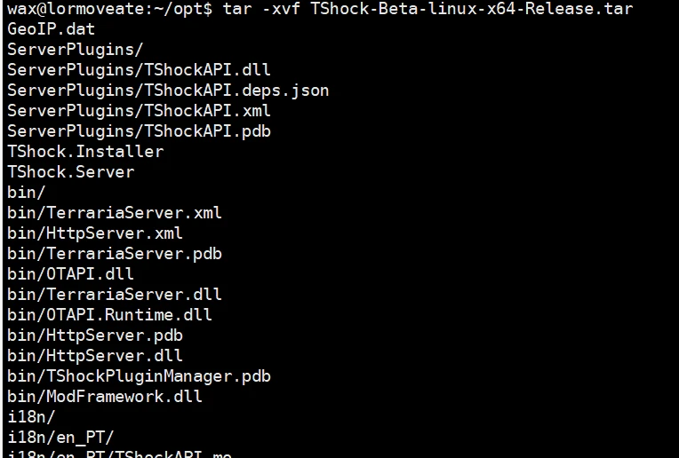
Task: Click the bin/TerrariaServer.xml line
Action: point(115,213)
